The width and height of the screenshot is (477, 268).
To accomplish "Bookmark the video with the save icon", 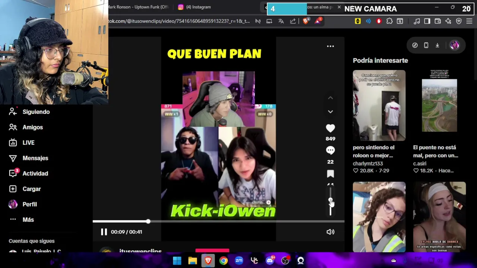I will click(x=330, y=174).
